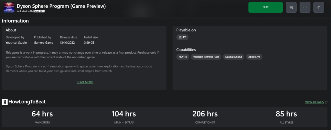Expand description with READ MORE
331x130 pixels.
pyautogui.click(x=85, y=82)
